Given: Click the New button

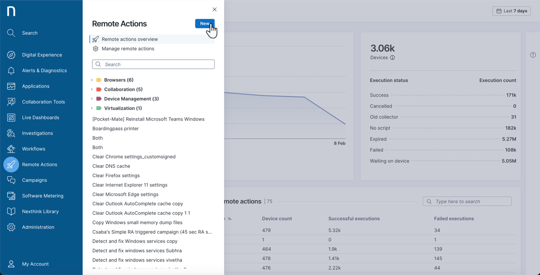Looking at the screenshot, I should click(205, 24).
